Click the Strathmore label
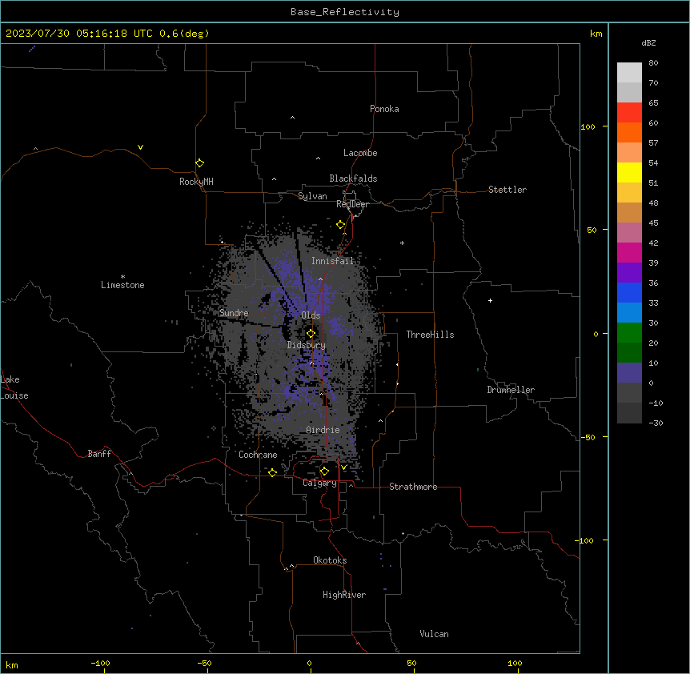690x674 pixels. click(413, 487)
